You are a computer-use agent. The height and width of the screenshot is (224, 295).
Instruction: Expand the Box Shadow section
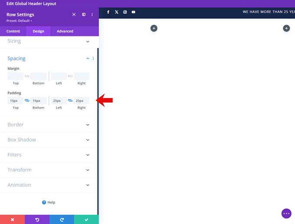88,140
